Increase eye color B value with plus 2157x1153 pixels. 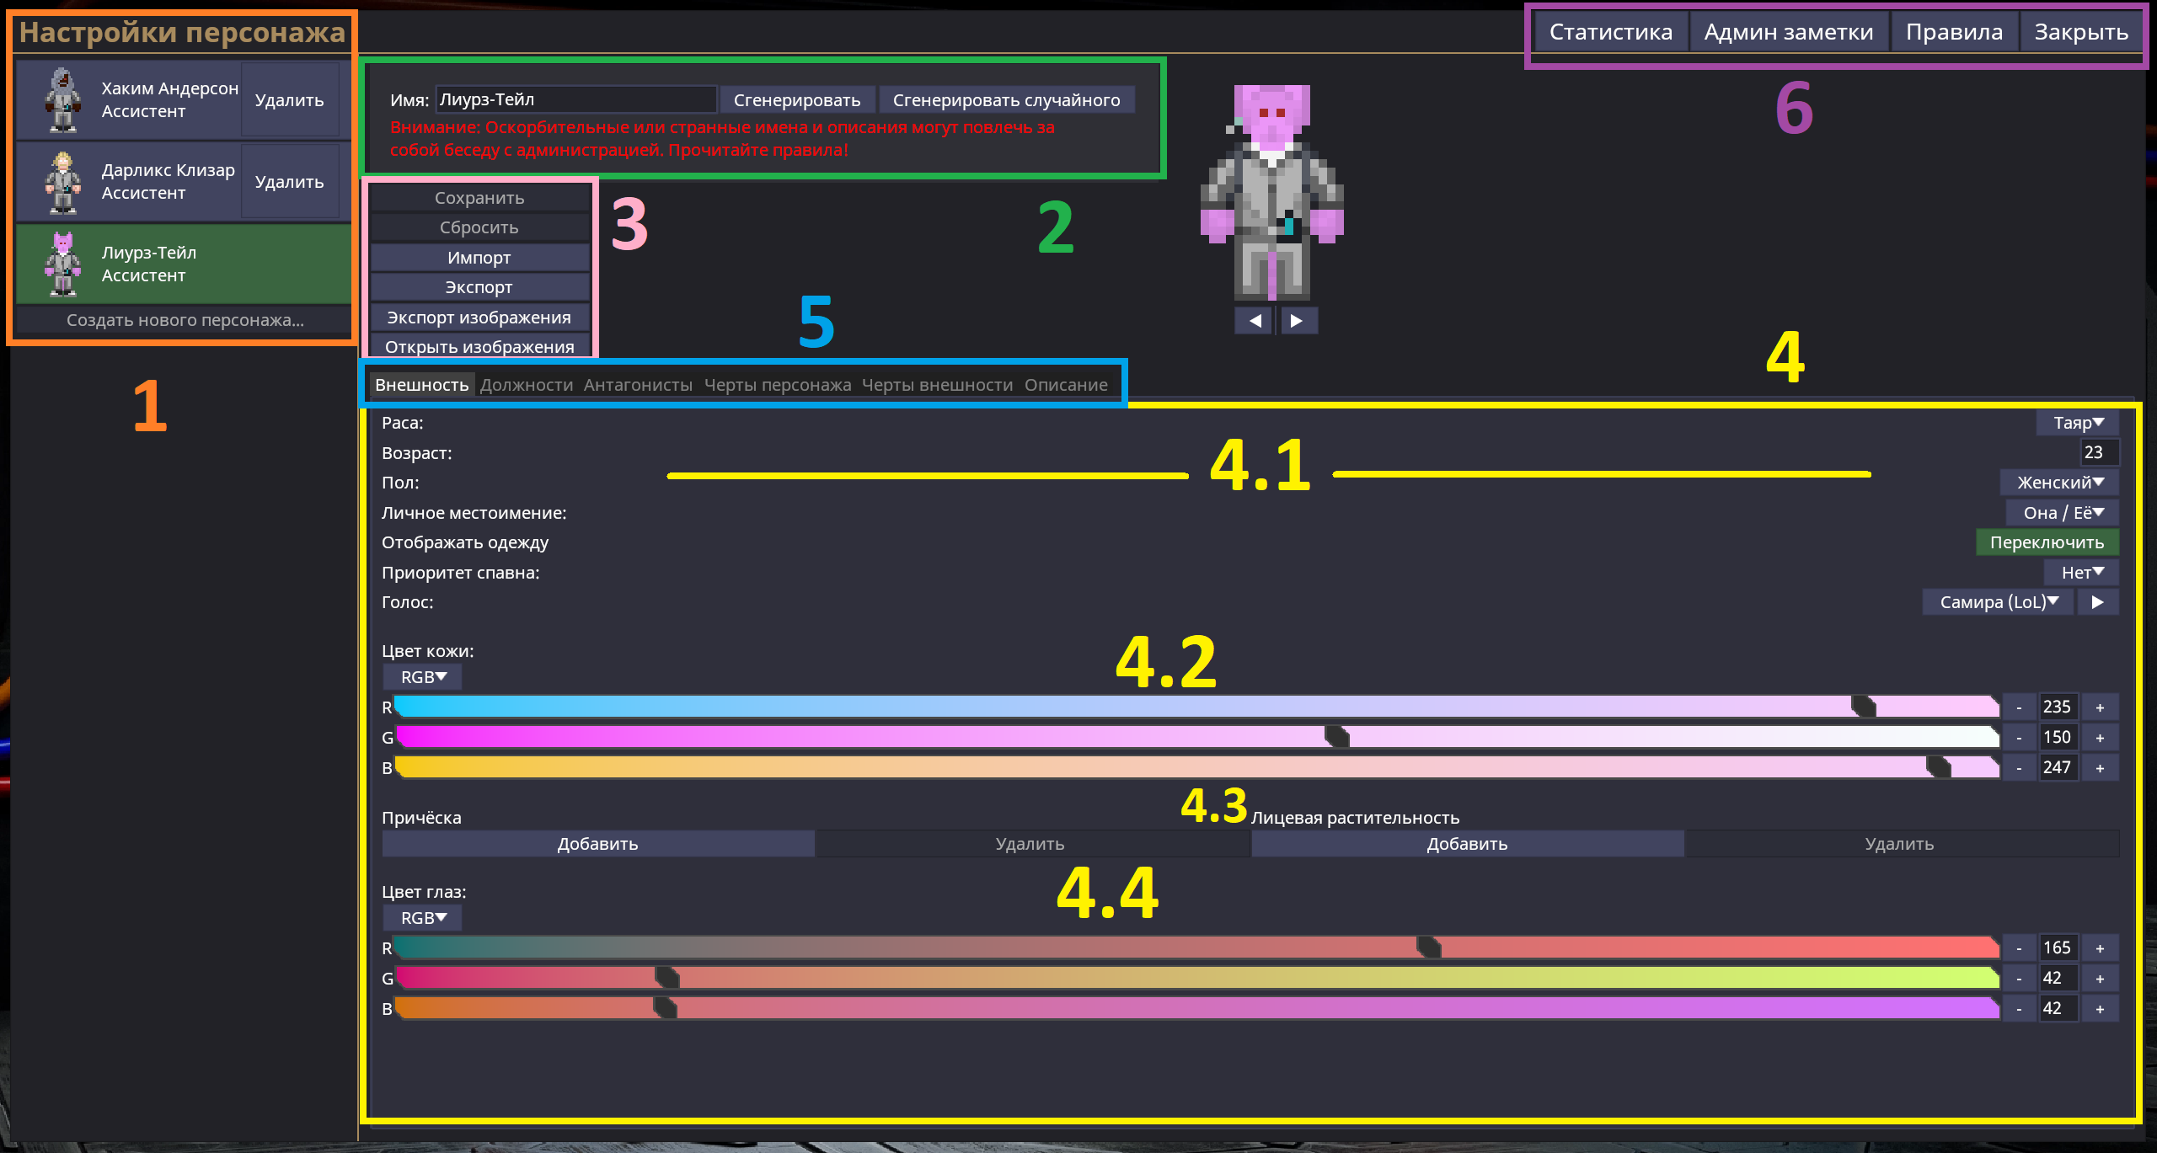[2100, 1009]
